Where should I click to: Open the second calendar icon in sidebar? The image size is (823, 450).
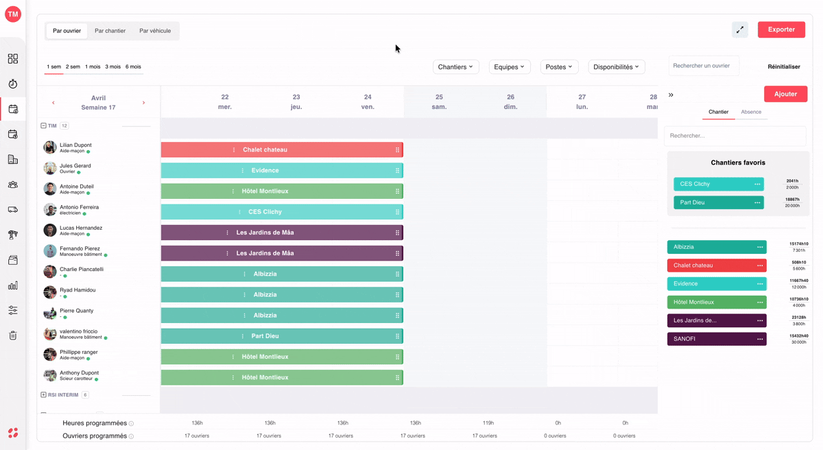pos(13,134)
